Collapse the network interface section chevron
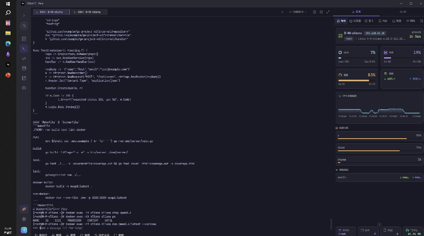Image resolution: width=424 pixels, height=236 pixels. [x=337, y=170]
